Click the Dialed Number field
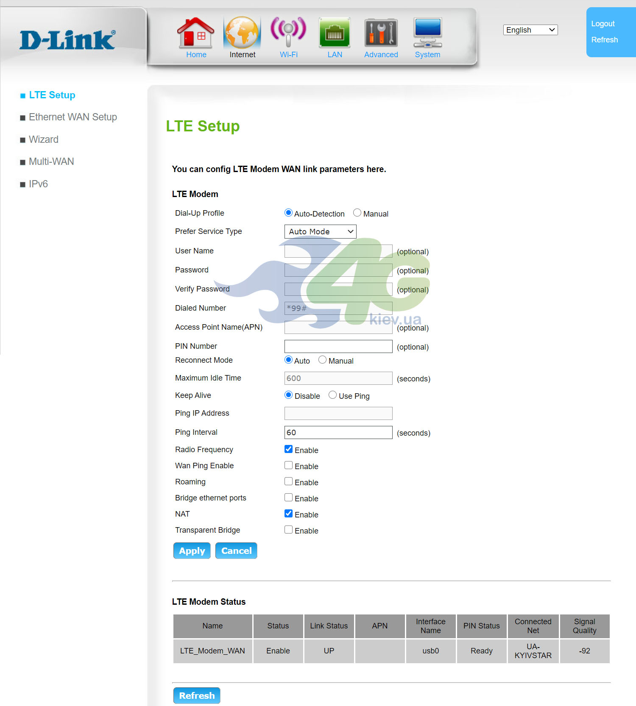636x706 pixels. pos(338,308)
